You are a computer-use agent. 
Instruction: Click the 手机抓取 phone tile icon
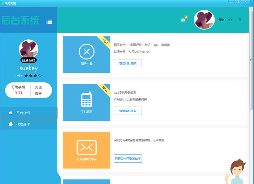87,99
